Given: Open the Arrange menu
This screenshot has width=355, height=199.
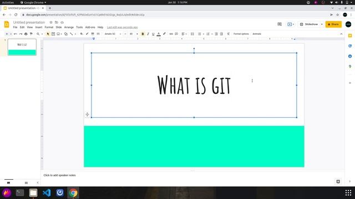Looking at the screenshot, I should (x=69, y=27).
